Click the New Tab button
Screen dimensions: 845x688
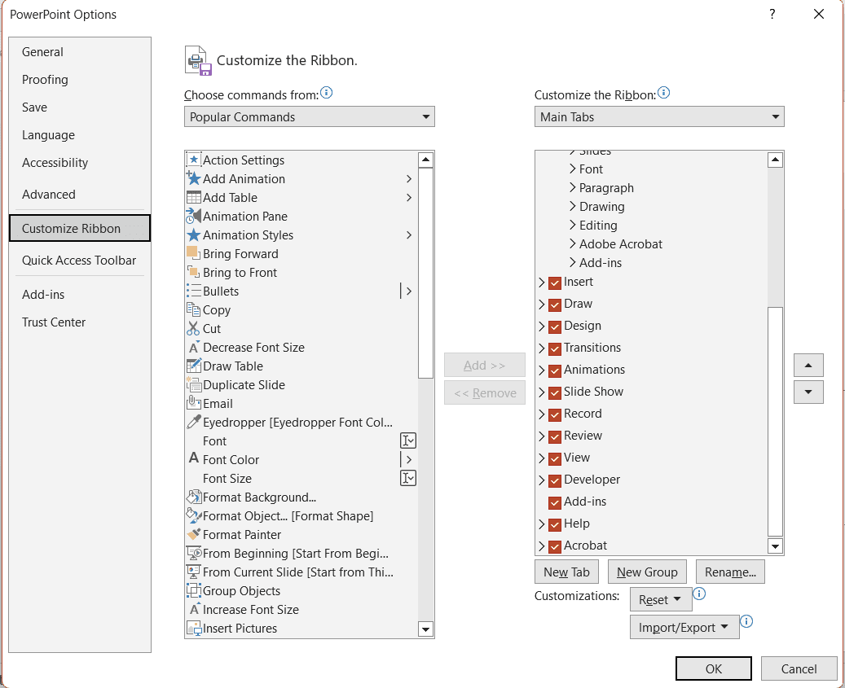(566, 572)
